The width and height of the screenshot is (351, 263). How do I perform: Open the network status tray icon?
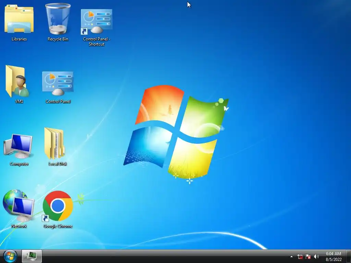click(x=300, y=256)
